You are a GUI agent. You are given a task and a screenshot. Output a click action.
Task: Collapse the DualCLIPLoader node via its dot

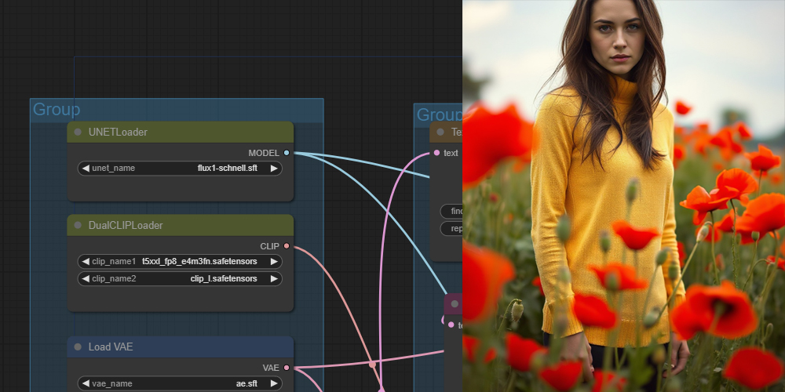[x=78, y=226]
